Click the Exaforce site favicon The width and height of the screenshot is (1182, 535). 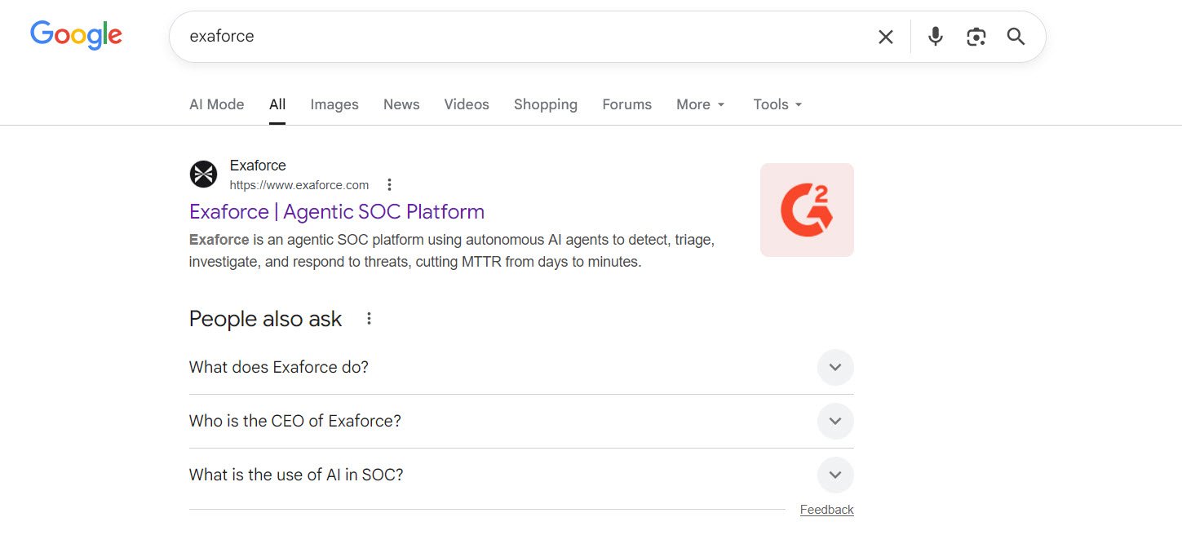(203, 175)
